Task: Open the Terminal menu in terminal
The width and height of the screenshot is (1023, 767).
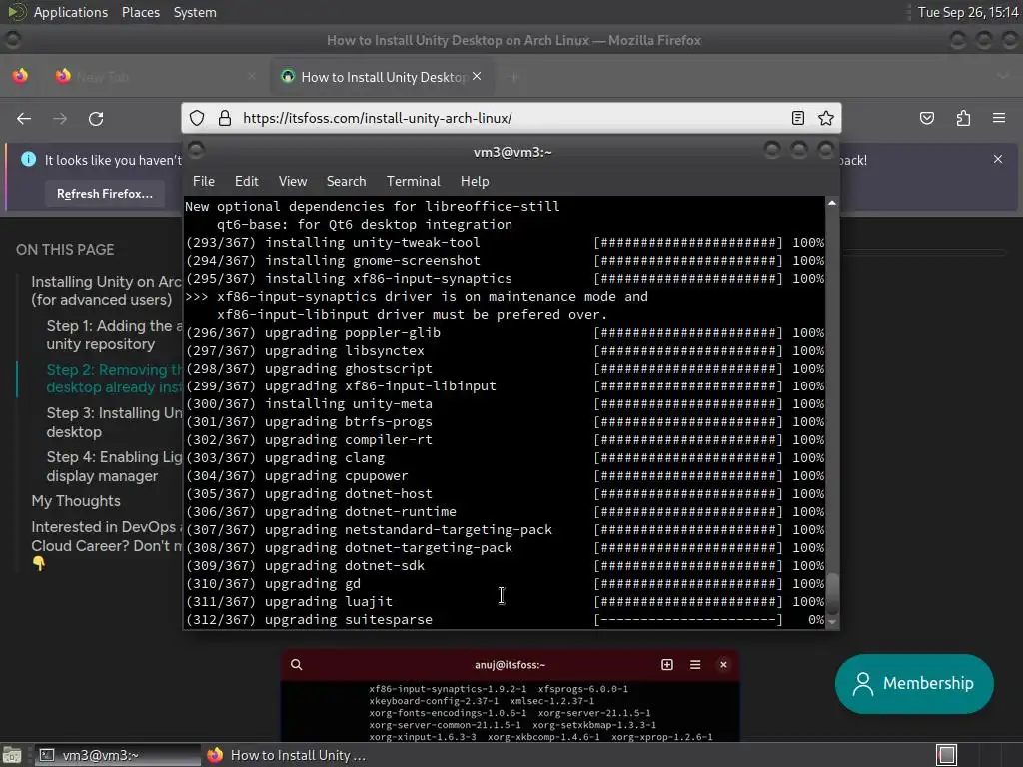Action: tap(413, 182)
